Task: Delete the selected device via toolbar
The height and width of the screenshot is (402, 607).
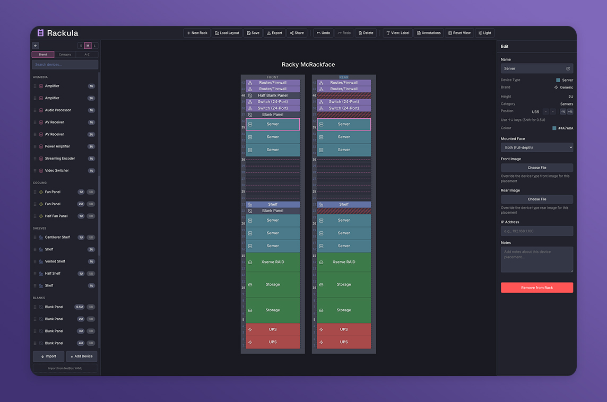Action: point(366,33)
